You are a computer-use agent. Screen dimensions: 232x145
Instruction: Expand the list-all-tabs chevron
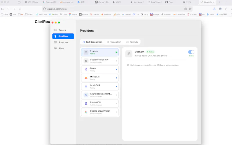[x=226, y=2]
